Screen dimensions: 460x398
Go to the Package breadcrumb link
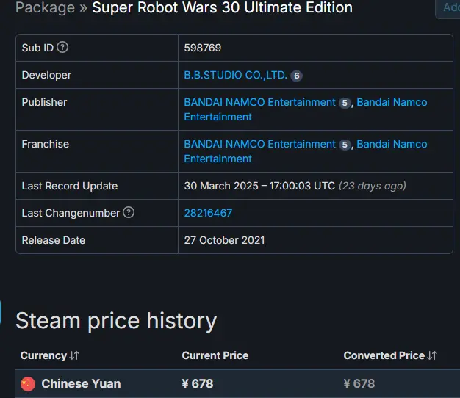45,7
